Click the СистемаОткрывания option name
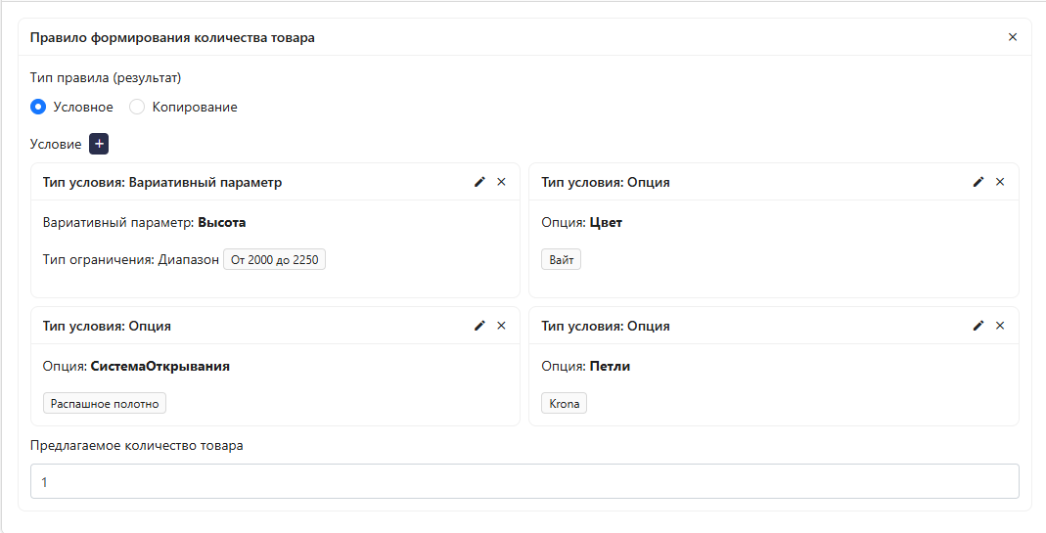The width and height of the screenshot is (1046, 533). click(x=160, y=367)
